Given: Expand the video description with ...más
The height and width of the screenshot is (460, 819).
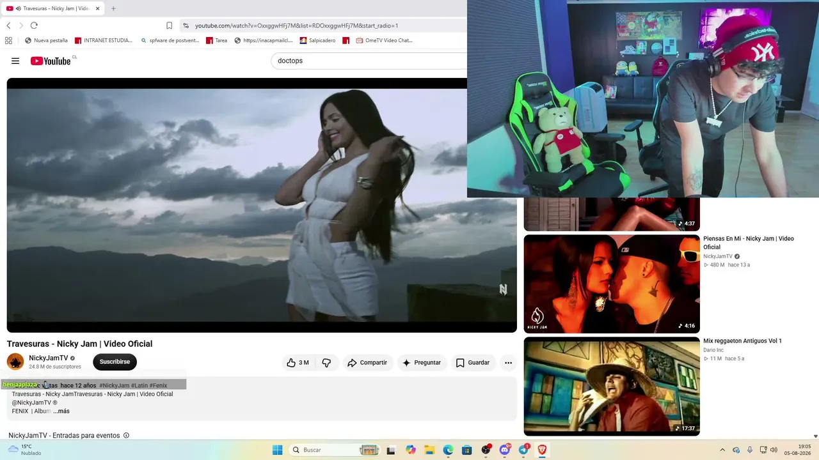Looking at the screenshot, I should tap(61, 411).
